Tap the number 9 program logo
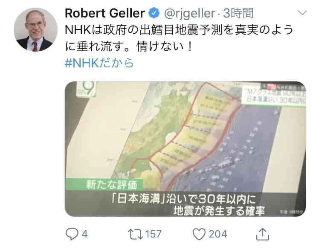Screen dimensions: 313x249 (x=87, y=89)
